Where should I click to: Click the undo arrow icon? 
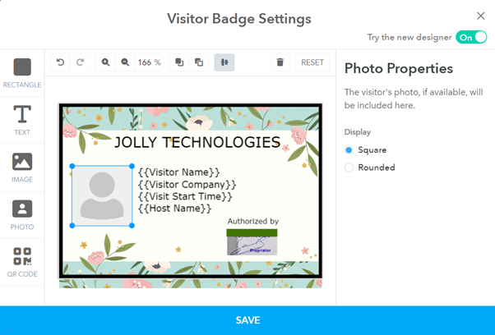point(60,62)
